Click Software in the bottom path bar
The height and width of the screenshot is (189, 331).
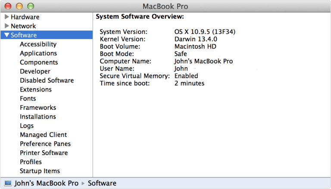(102, 183)
